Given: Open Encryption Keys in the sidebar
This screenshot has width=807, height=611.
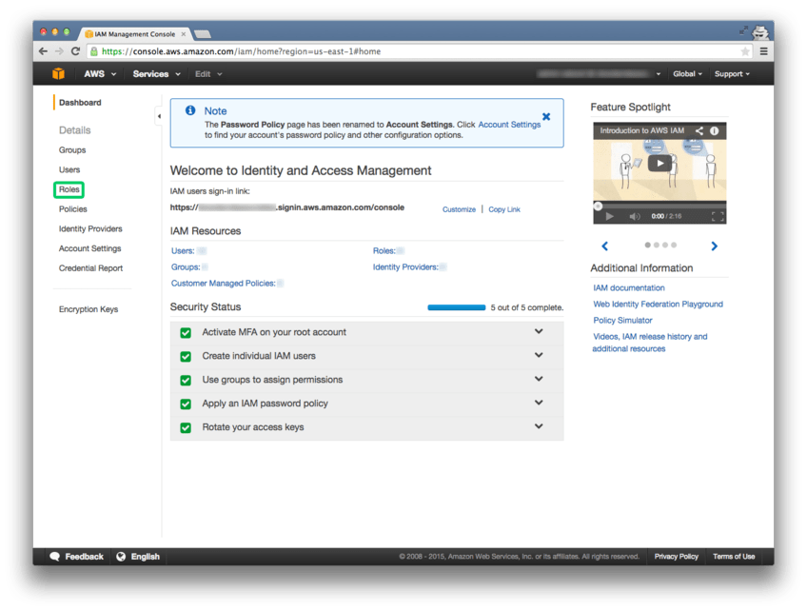Looking at the screenshot, I should pyautogui.click(x=88, y=309).
